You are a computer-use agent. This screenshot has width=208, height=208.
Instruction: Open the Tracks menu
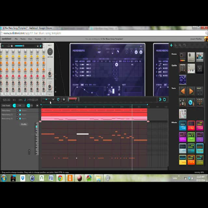[x=23, y=39]
